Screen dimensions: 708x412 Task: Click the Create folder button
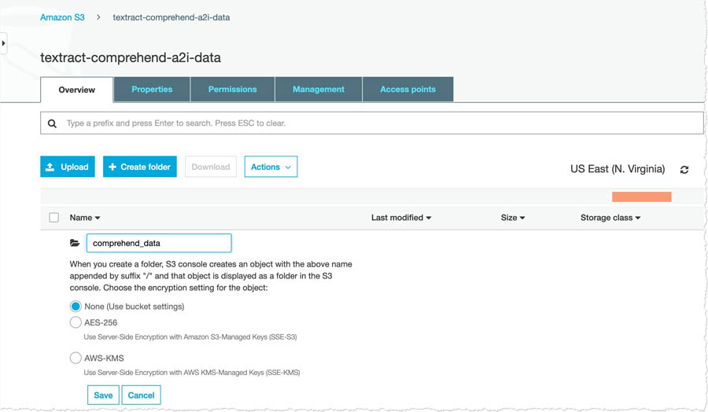[x=140, y=167]
